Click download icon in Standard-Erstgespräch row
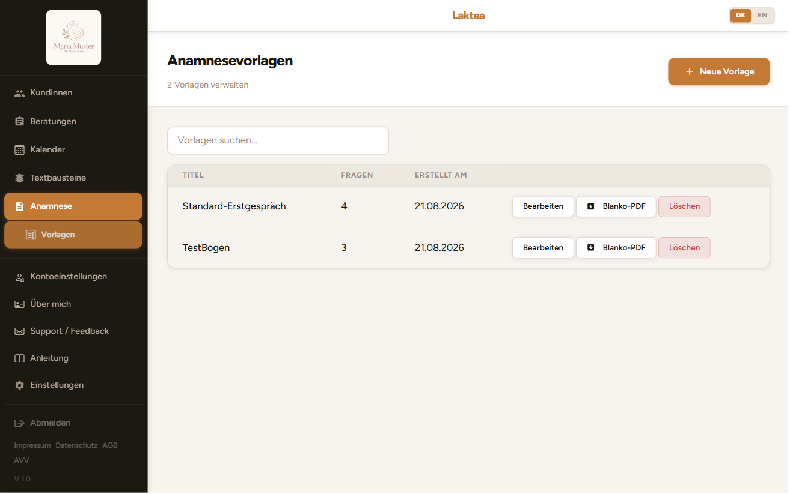790x494 pixels. (x=590, y=206)
